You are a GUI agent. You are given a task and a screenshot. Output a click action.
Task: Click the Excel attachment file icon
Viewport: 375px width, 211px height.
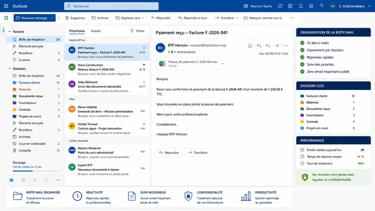163,64
